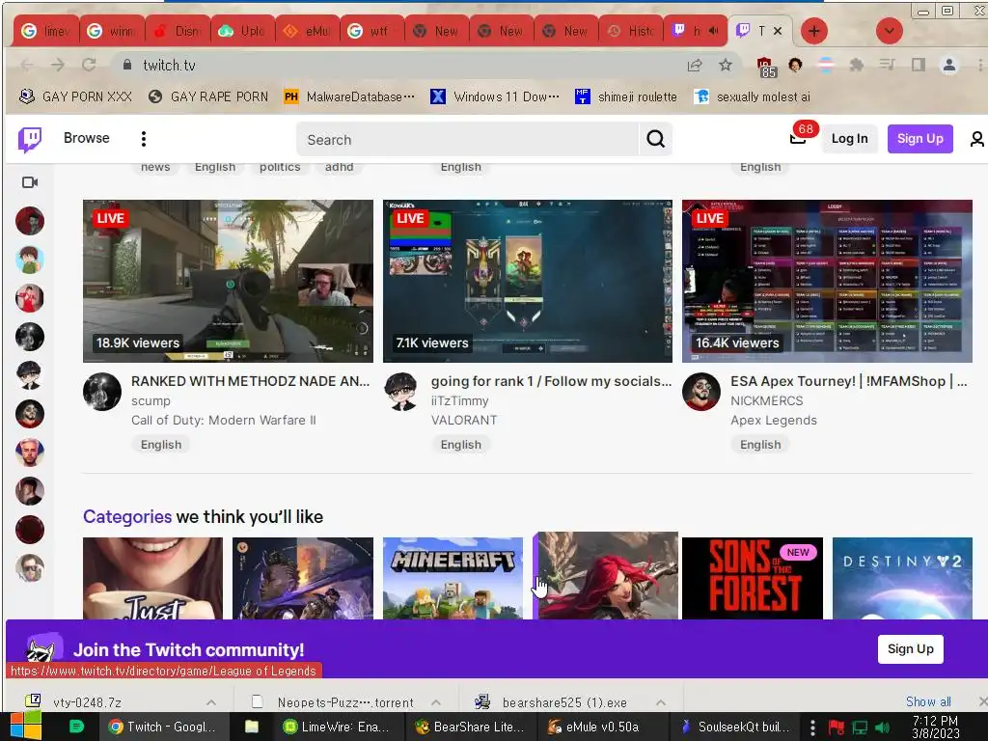This screenshot has width=988, height=741.
Task: Click the twitch.tv address bar
Action: point(403,65)
